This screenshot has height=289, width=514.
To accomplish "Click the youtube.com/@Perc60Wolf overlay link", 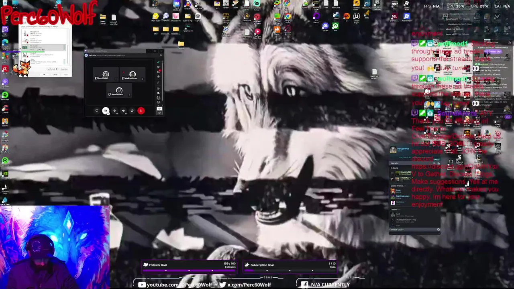I will point(179,285).
